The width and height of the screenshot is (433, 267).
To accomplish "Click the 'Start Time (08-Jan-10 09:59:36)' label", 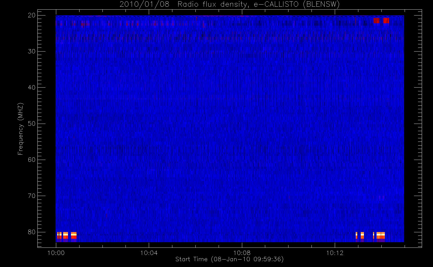I will pos(229,259).
